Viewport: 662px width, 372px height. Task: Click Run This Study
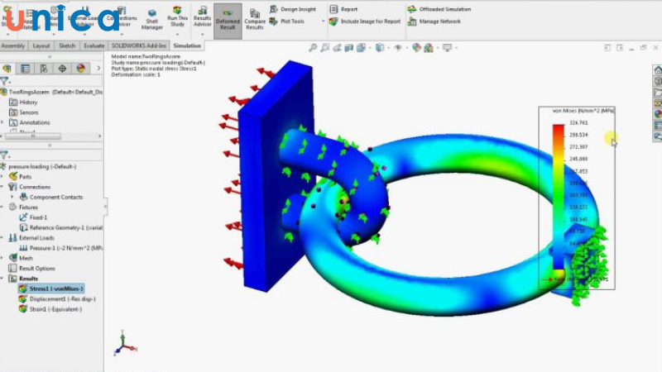coord(177,17)
